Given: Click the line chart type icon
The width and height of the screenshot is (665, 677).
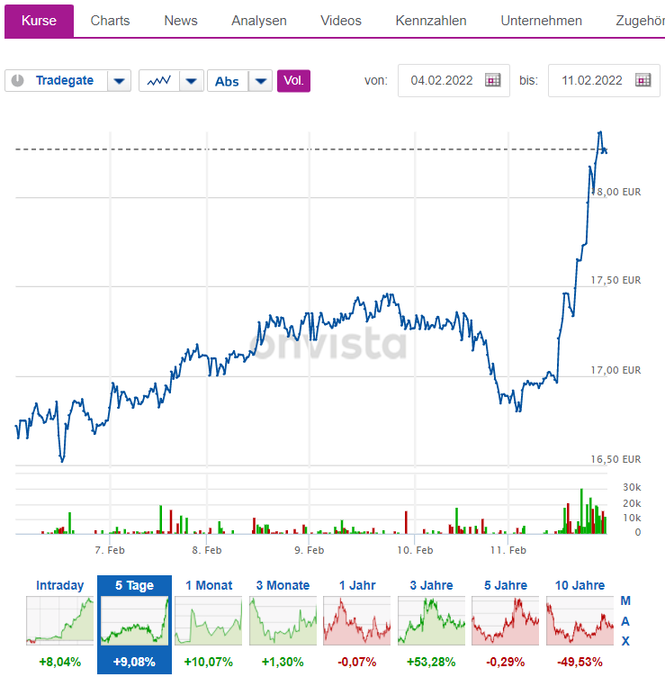Looking at the screenshot, I should [158, 81].
